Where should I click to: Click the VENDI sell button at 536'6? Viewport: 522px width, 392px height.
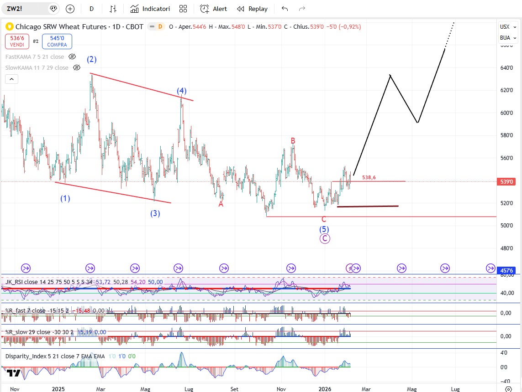coord(17,41)
